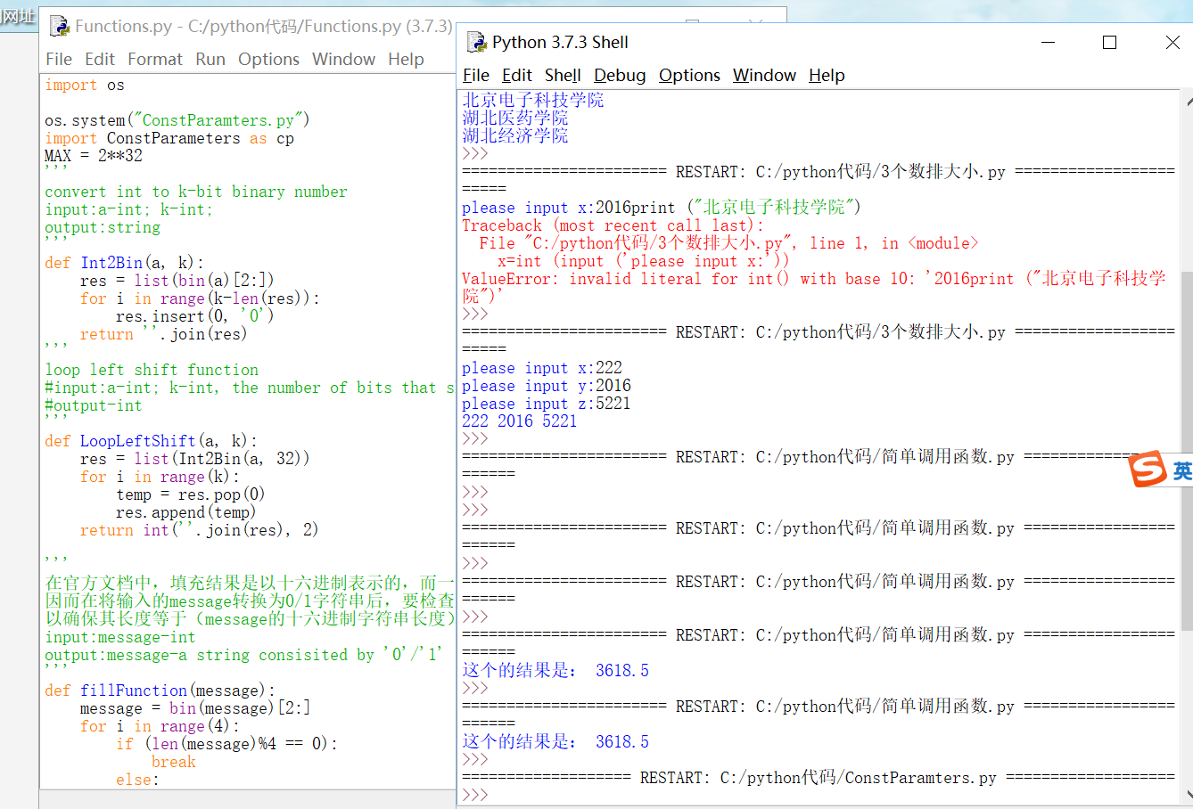1193x809 pixels.
Task: Click the 'break' statement in the editor
Action: [174, 762]
